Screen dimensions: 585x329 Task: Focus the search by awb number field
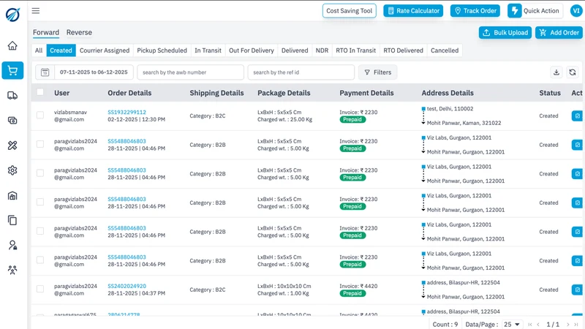coord(191,72)
